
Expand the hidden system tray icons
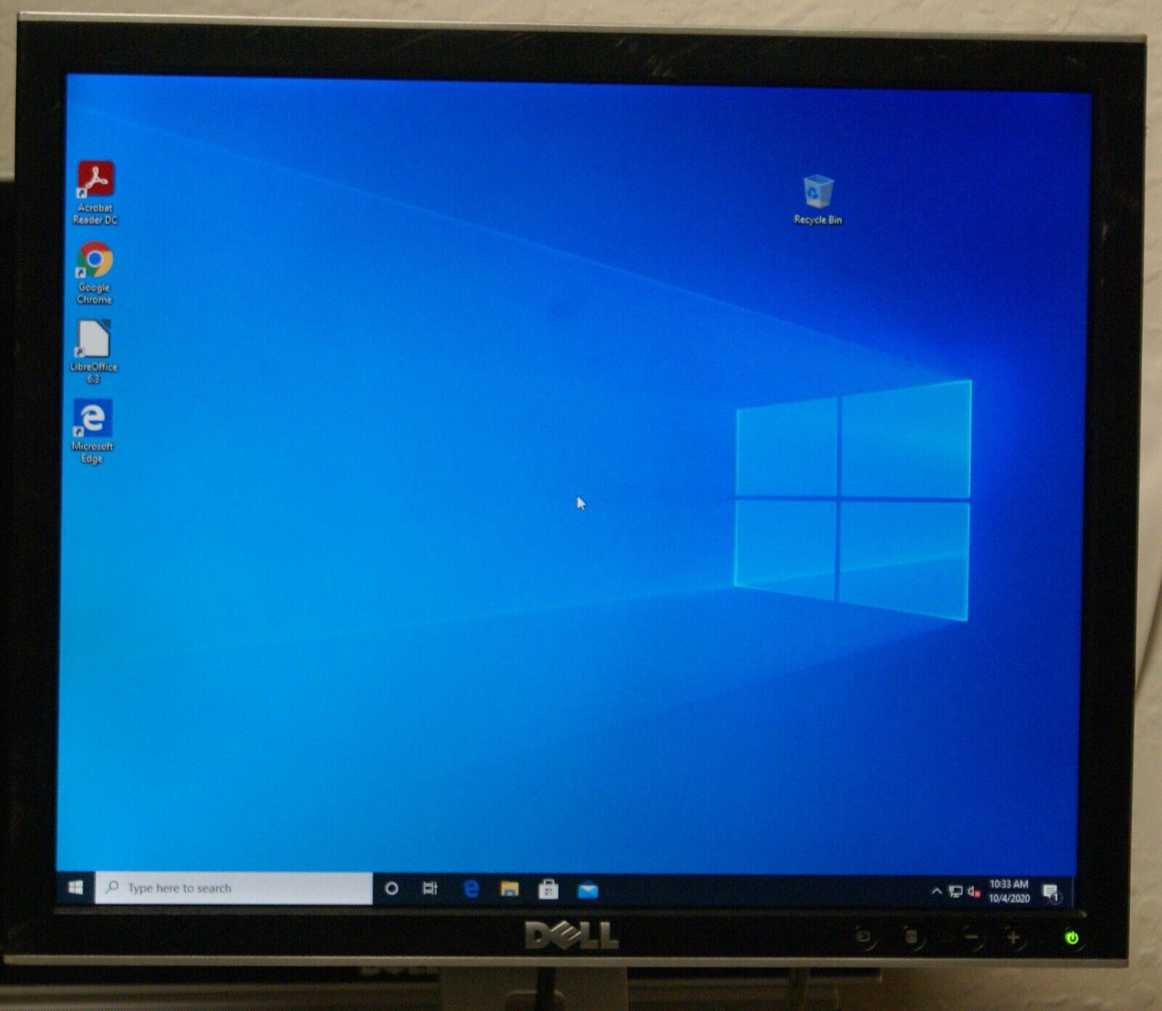click(936, 891)
